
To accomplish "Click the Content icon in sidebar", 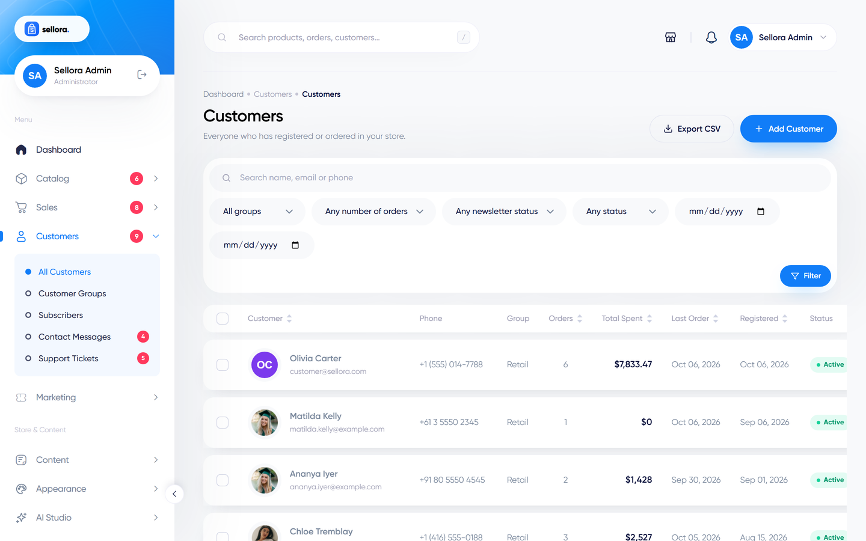I will [x=21, y=460].
